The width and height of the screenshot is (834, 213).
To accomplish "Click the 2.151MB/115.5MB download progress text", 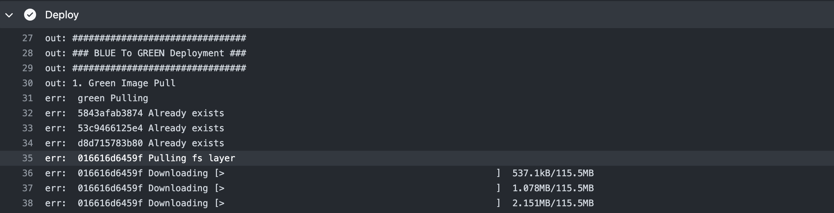I will coord(553,203).
